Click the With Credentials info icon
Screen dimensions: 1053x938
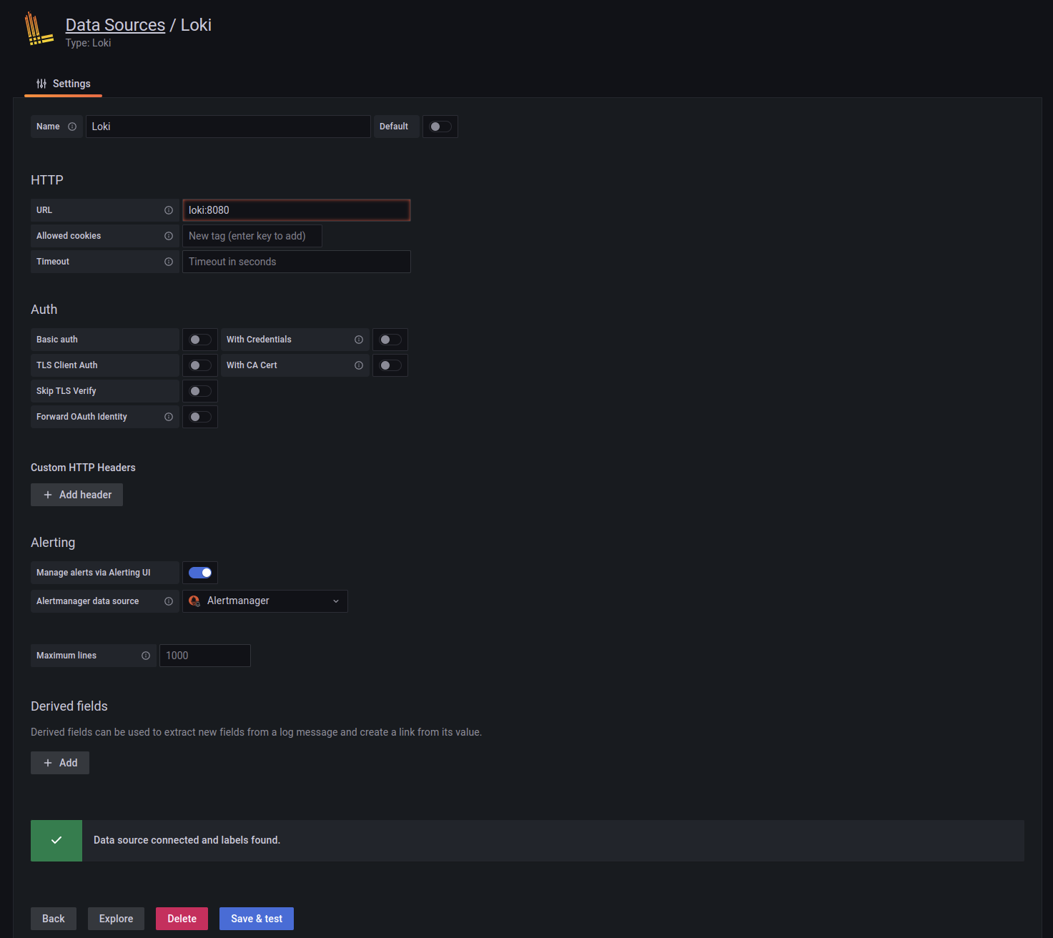click(x=359, y=339)
